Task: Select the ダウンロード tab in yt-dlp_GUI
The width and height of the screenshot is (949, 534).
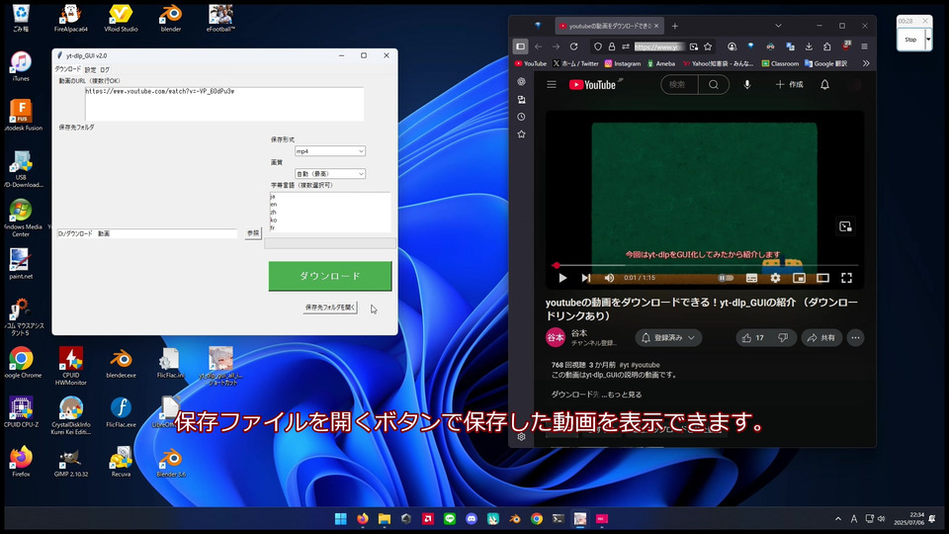Action: point(68,69)
